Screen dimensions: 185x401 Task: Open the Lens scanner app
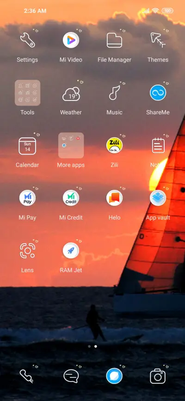(x=27, y=251)
